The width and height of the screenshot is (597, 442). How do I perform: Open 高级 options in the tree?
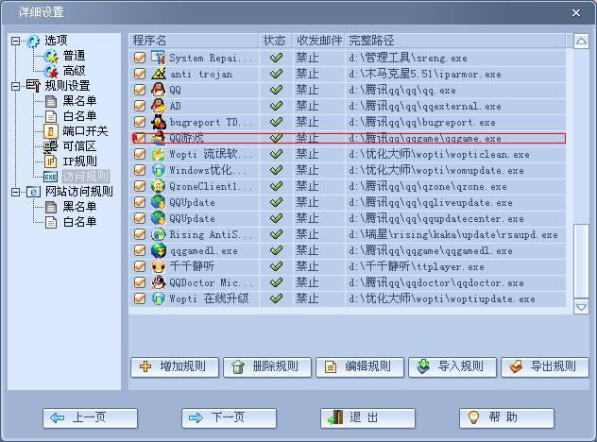(75, 71)
